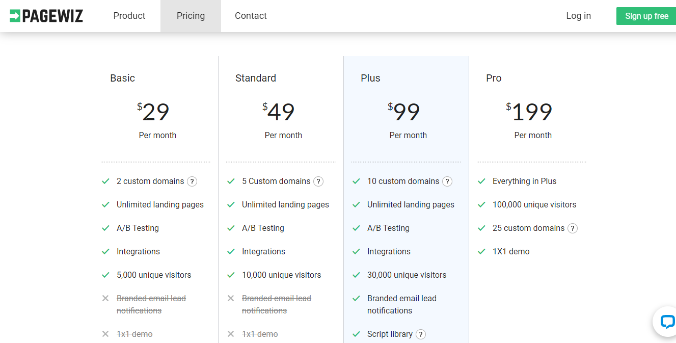Click X icon beside Standard branded email notifications
Viewport: 676px width, 343px height.
pyautogui.click(x=231, y=299)
